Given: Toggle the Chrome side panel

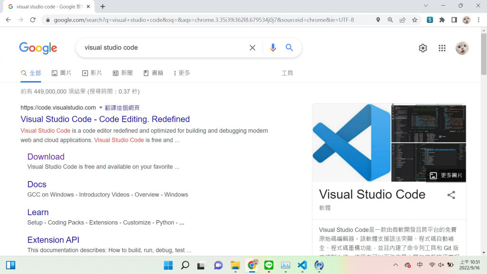Looking at the screenshot, I should pyautogui.click(x=454, y=20).
